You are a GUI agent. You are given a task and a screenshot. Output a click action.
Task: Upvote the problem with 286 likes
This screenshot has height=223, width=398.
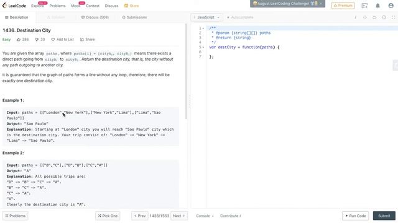pyautogui.click(x=22, y=40)
